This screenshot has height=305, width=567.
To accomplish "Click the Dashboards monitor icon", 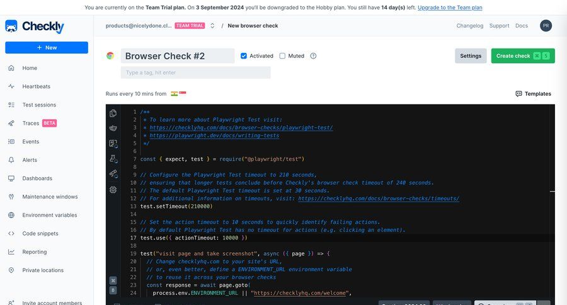I will [11, 178].
